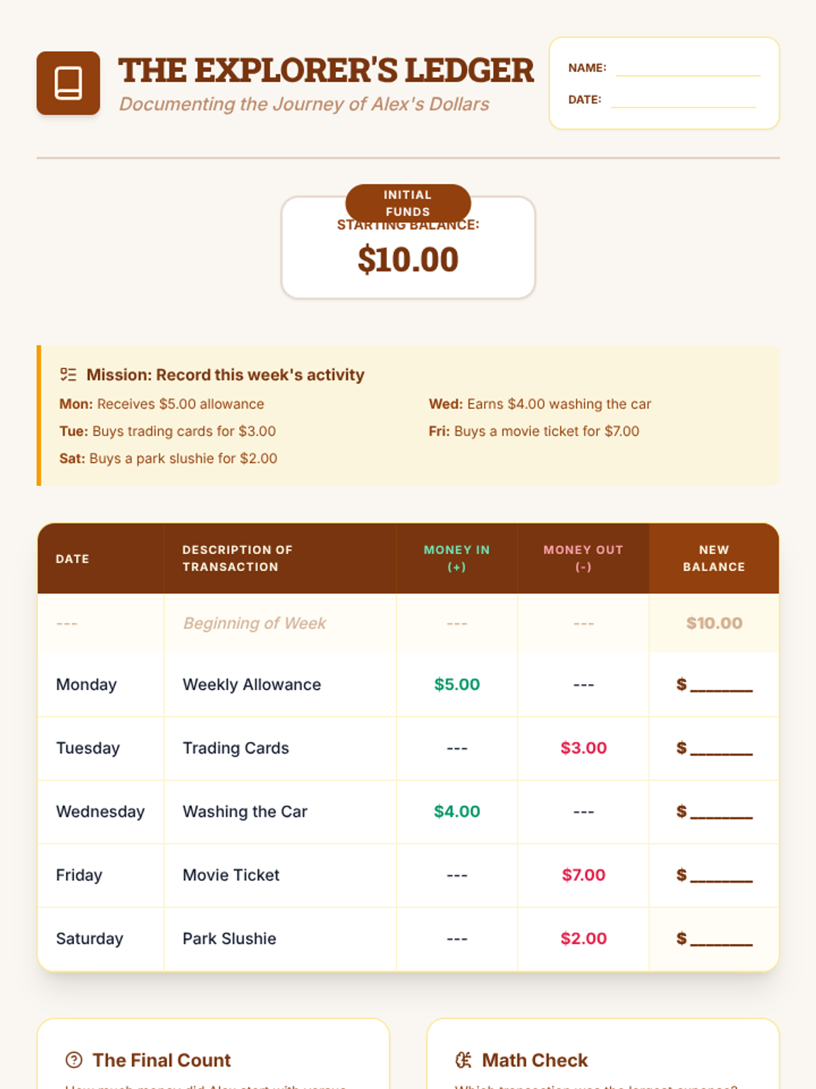Click Friday's New Balance blank

721,875
